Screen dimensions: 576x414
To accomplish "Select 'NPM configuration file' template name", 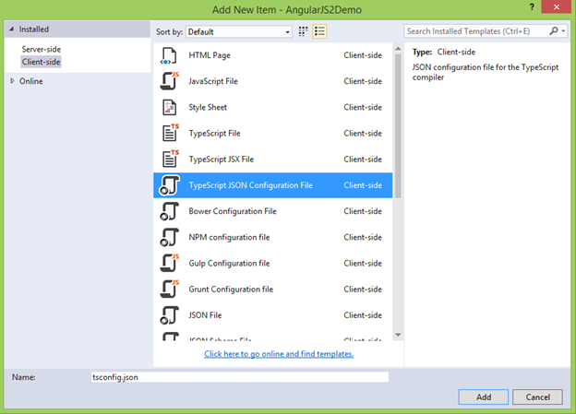I will point(229,238).
